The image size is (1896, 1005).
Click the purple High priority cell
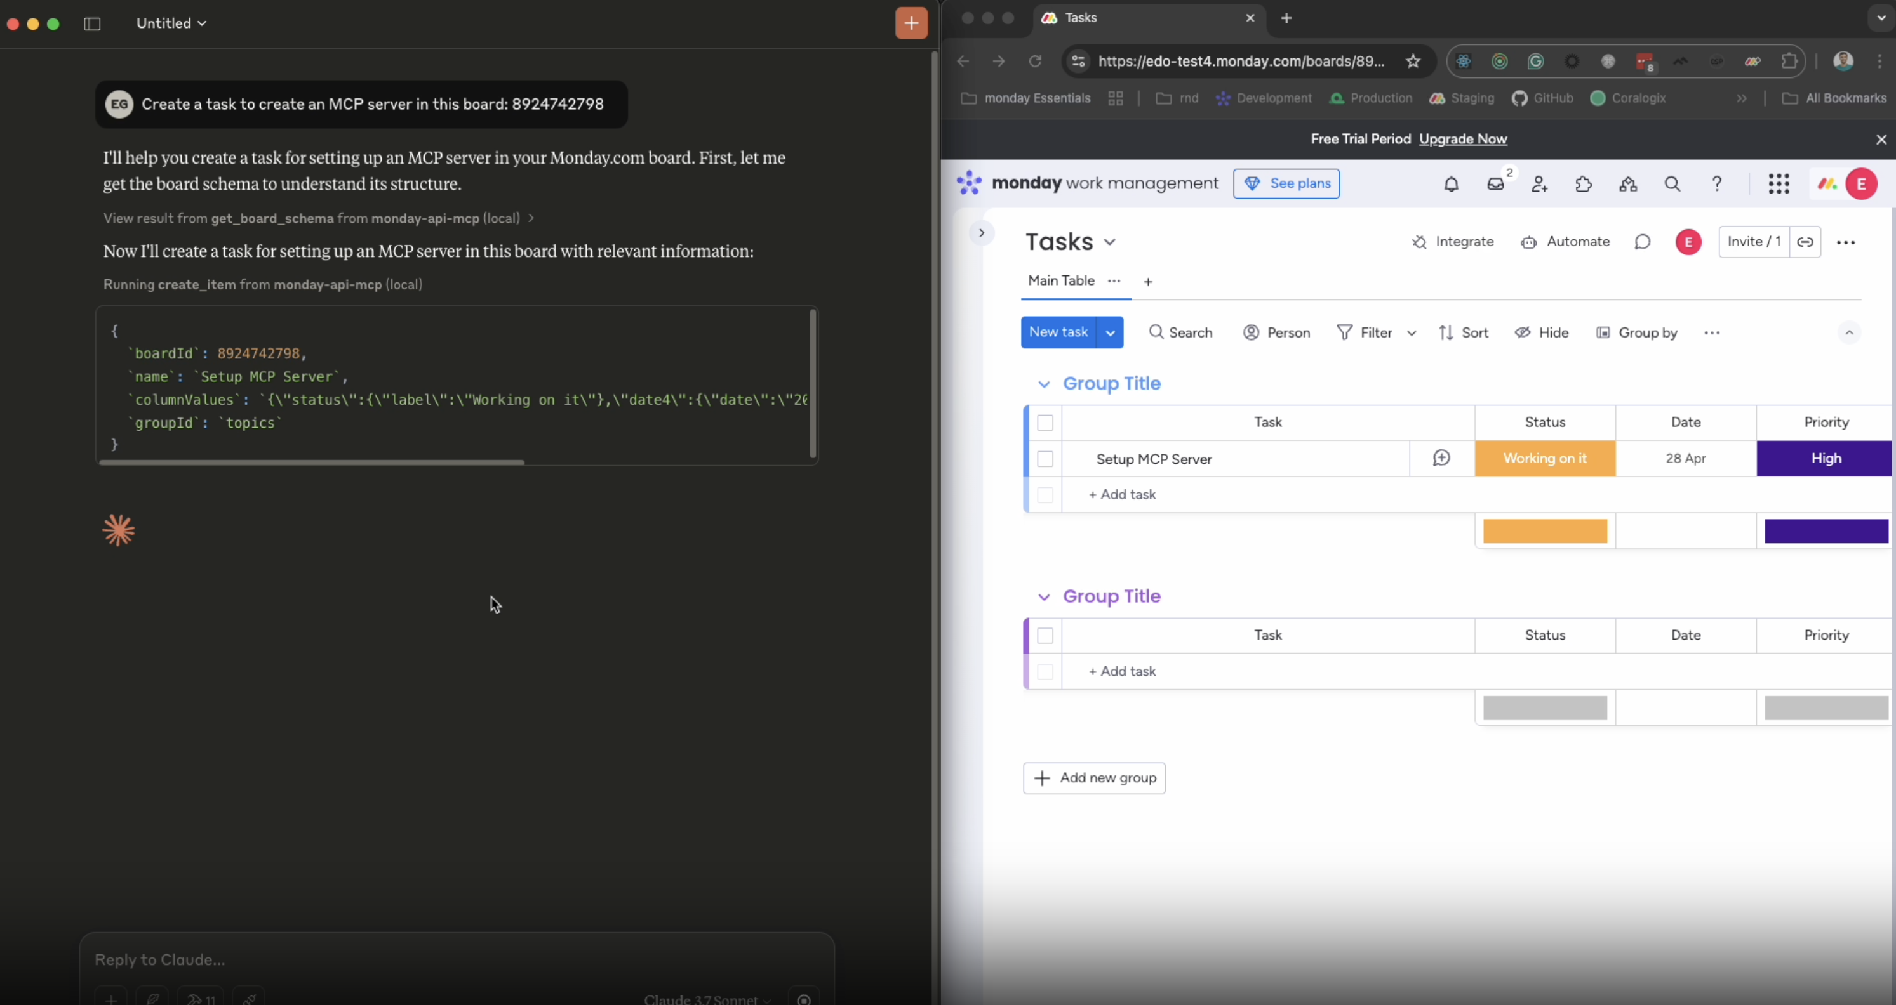pos(1826,459)
